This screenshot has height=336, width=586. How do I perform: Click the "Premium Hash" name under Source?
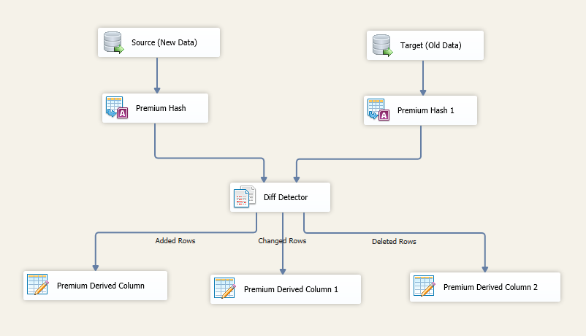[161, 108]
